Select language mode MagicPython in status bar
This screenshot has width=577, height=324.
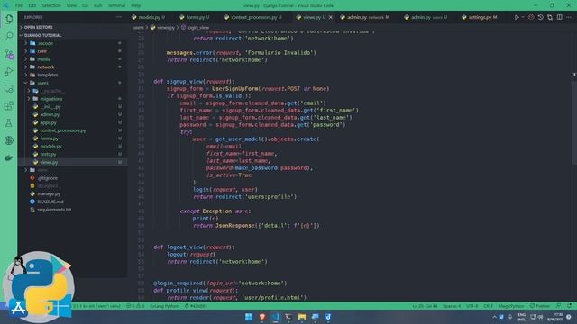tap(511, 306)
